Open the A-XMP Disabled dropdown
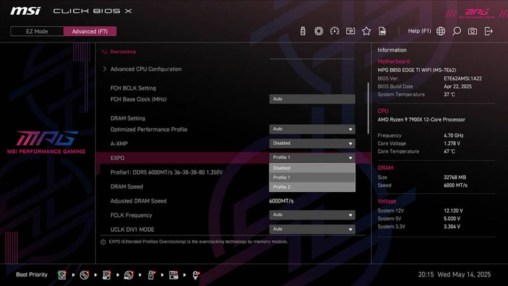Screen dimensions: 508x286 [312, 143]
